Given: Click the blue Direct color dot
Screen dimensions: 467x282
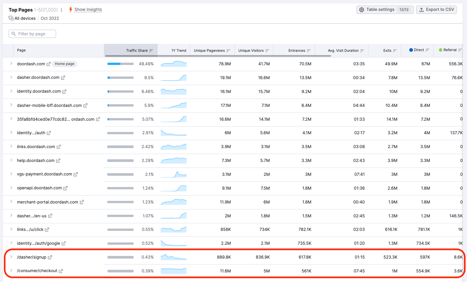Looking at the screenshot, I should pos(411,50).
